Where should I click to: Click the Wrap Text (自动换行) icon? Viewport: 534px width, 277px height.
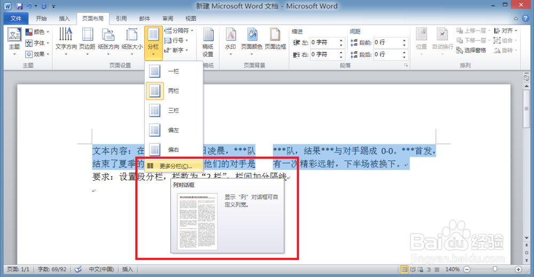point(442,42)
